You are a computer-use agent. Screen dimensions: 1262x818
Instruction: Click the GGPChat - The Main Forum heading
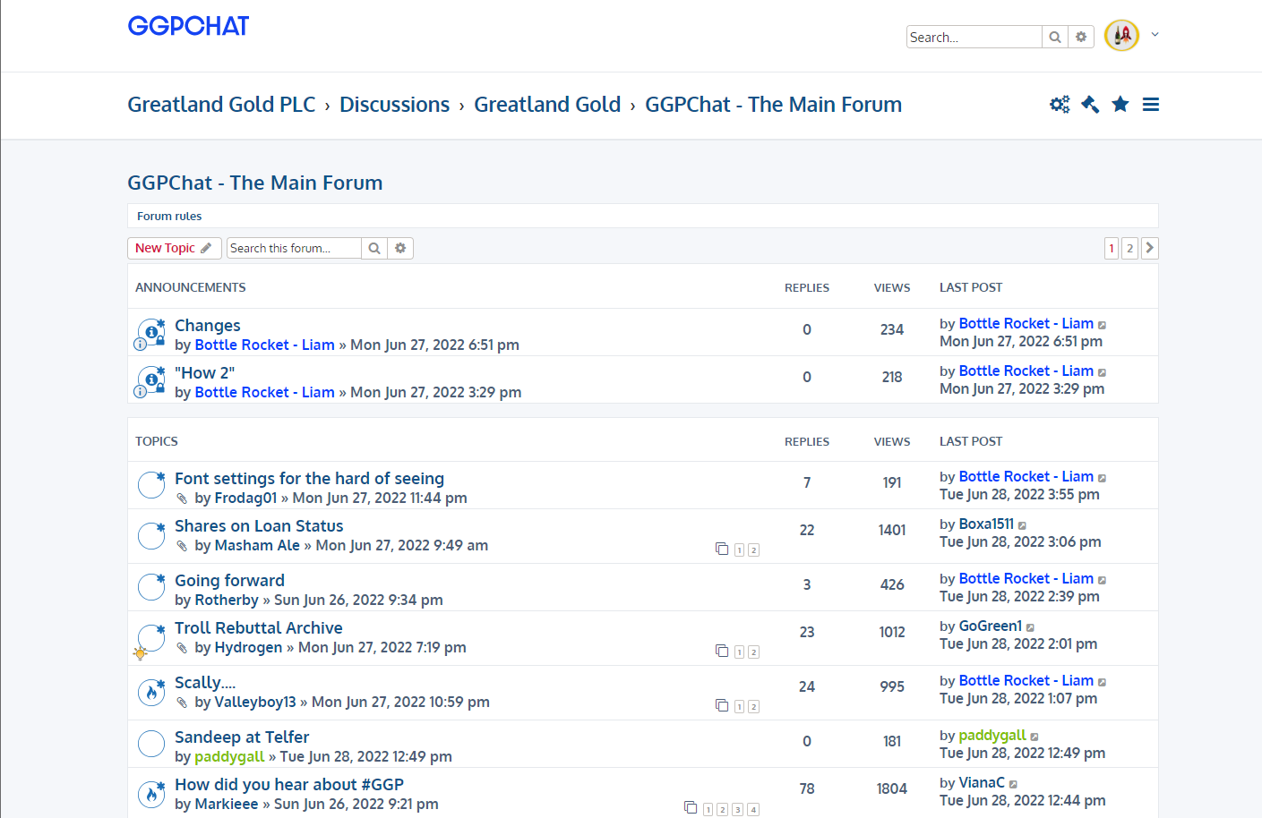tap(255, 183)
